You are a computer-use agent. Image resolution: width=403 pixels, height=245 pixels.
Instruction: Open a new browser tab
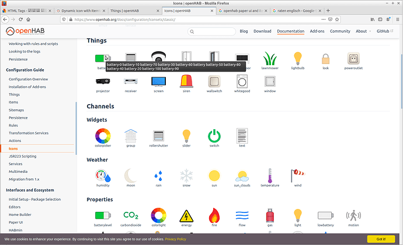(x=328, y=10)
